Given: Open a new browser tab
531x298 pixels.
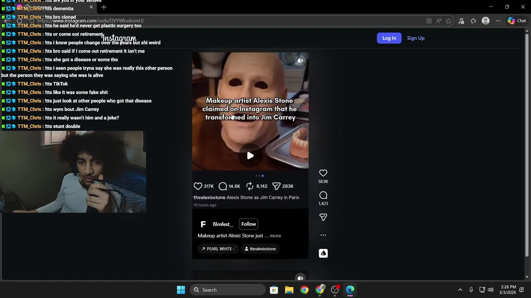Looking at the screenshot, I should (104, 7).
